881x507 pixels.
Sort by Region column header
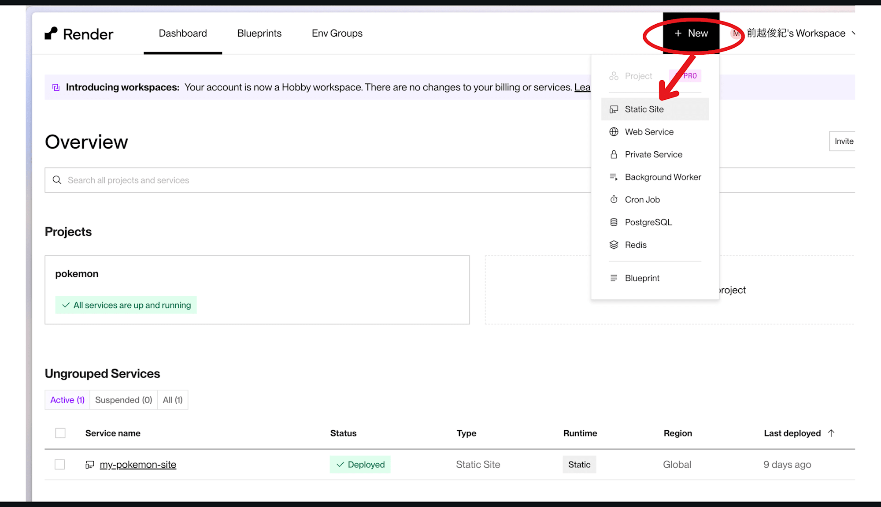click(678, 433)
